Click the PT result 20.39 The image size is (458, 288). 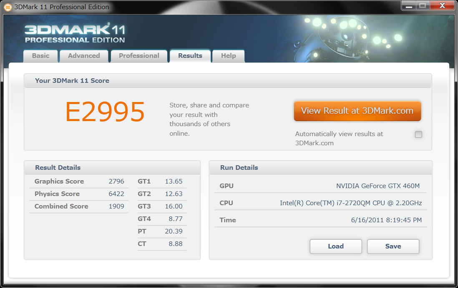click(174, 231)
